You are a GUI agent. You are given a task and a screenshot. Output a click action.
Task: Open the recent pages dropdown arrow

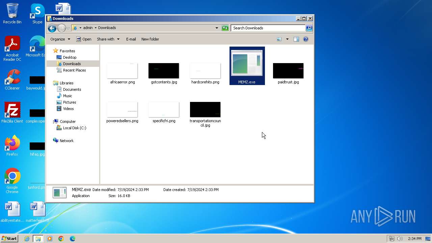(68, 28)
